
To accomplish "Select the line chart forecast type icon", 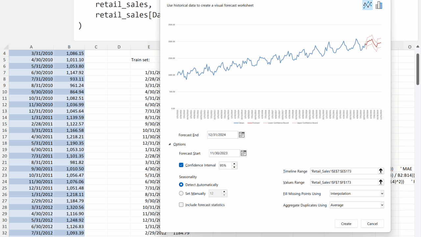I will (x=367, y=5).
